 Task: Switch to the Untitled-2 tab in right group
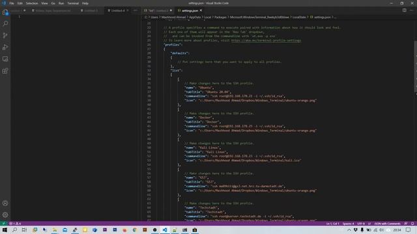click(158, 10)
